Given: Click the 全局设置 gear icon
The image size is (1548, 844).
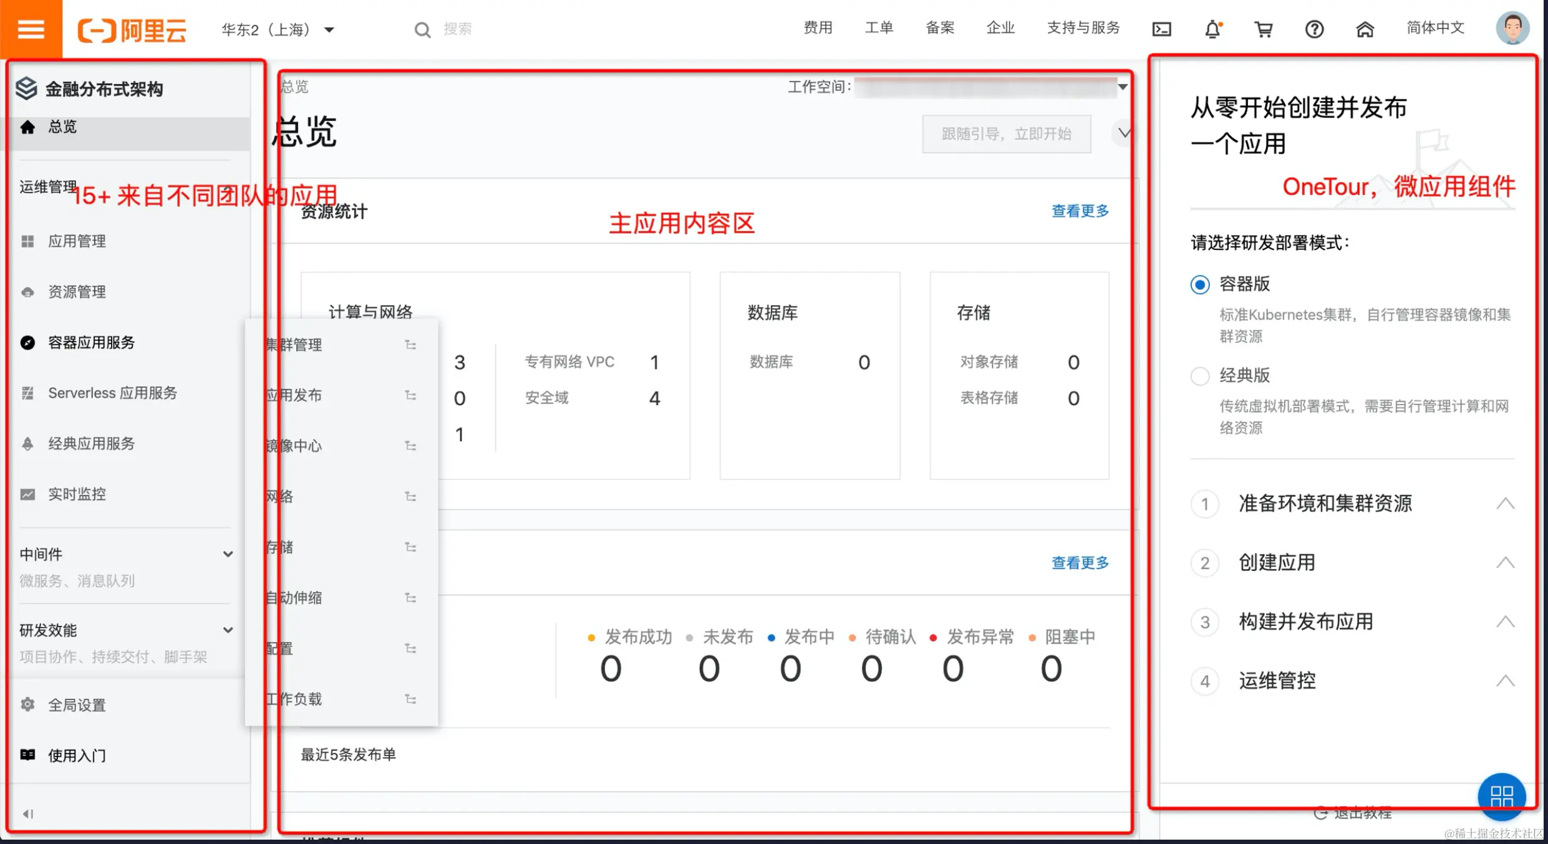Looking at the screenshot, I should [27, 704].
